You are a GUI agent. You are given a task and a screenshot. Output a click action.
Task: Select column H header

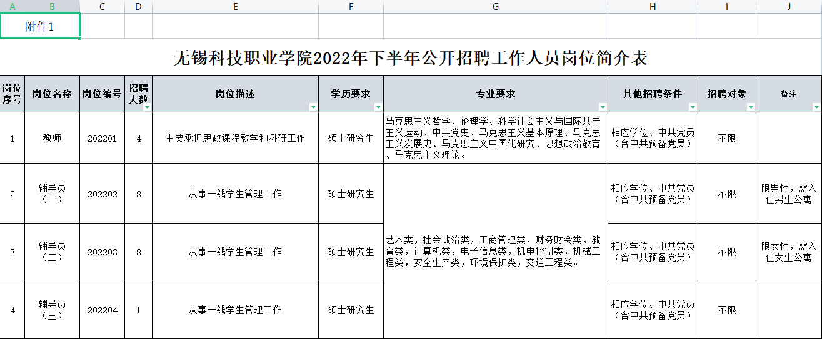click(x=653, y=6)
